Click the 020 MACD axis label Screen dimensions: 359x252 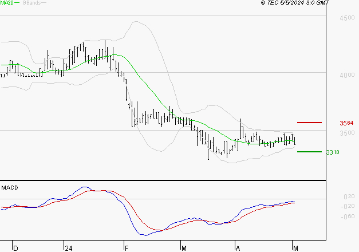[349, 196]
